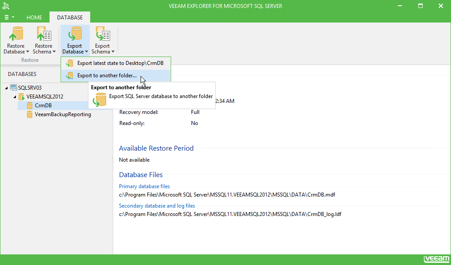The image size is (451, 265).
Task: Open the Restore Database dropdown arrow
Action: click(27, 52)
